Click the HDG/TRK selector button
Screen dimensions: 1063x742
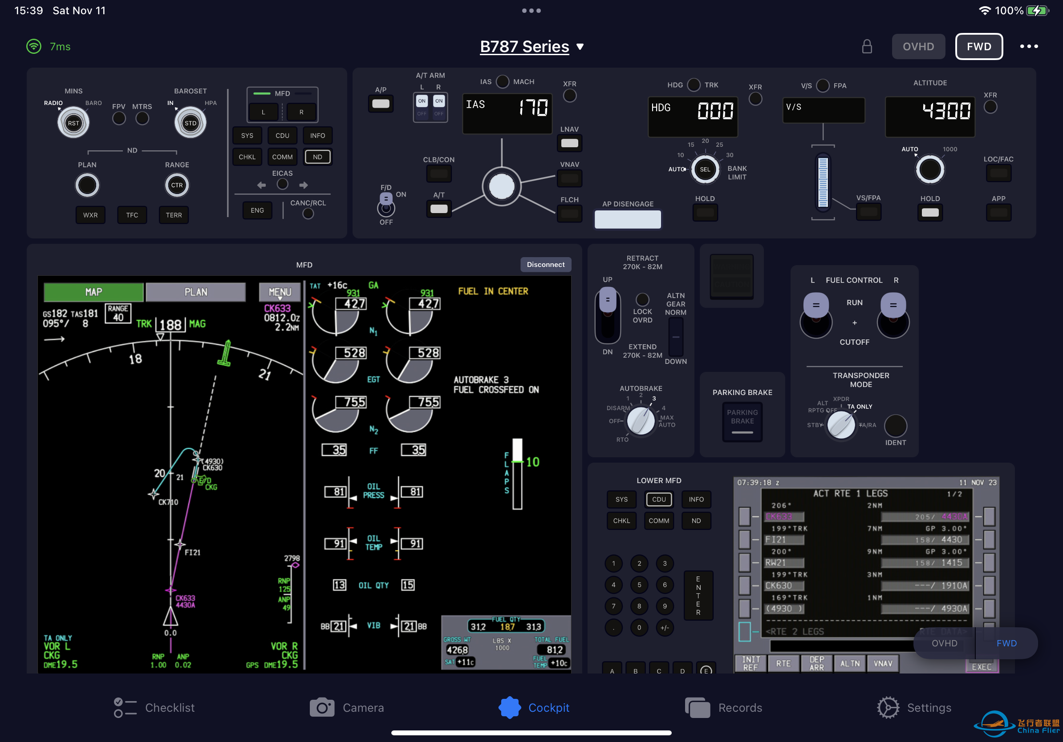(x=694, y=85)
